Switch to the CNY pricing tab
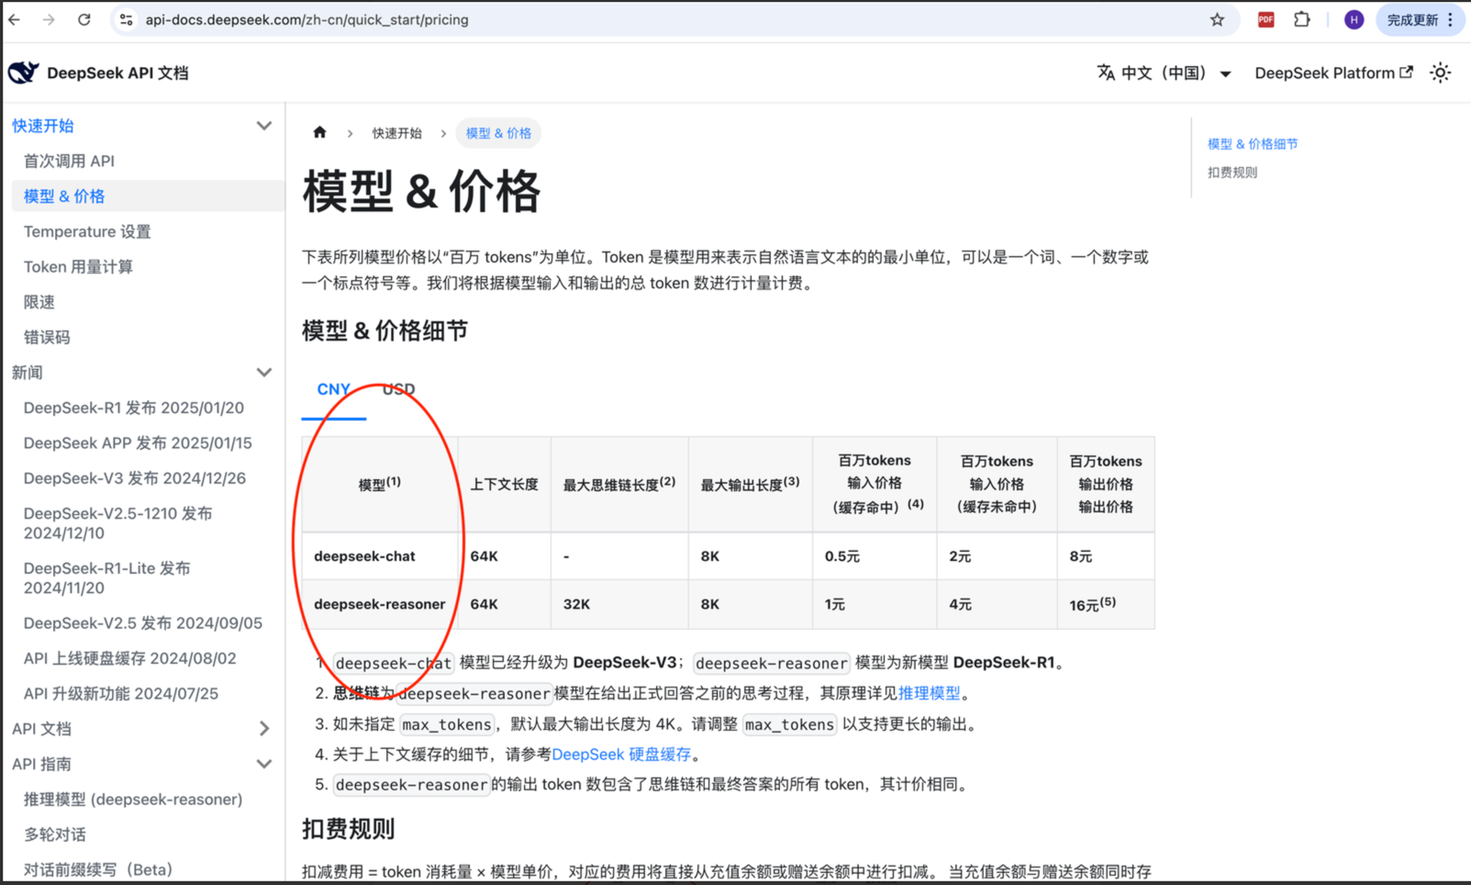Image resolution: width=1471 pixels, height=885 pixels. [333, 389]
